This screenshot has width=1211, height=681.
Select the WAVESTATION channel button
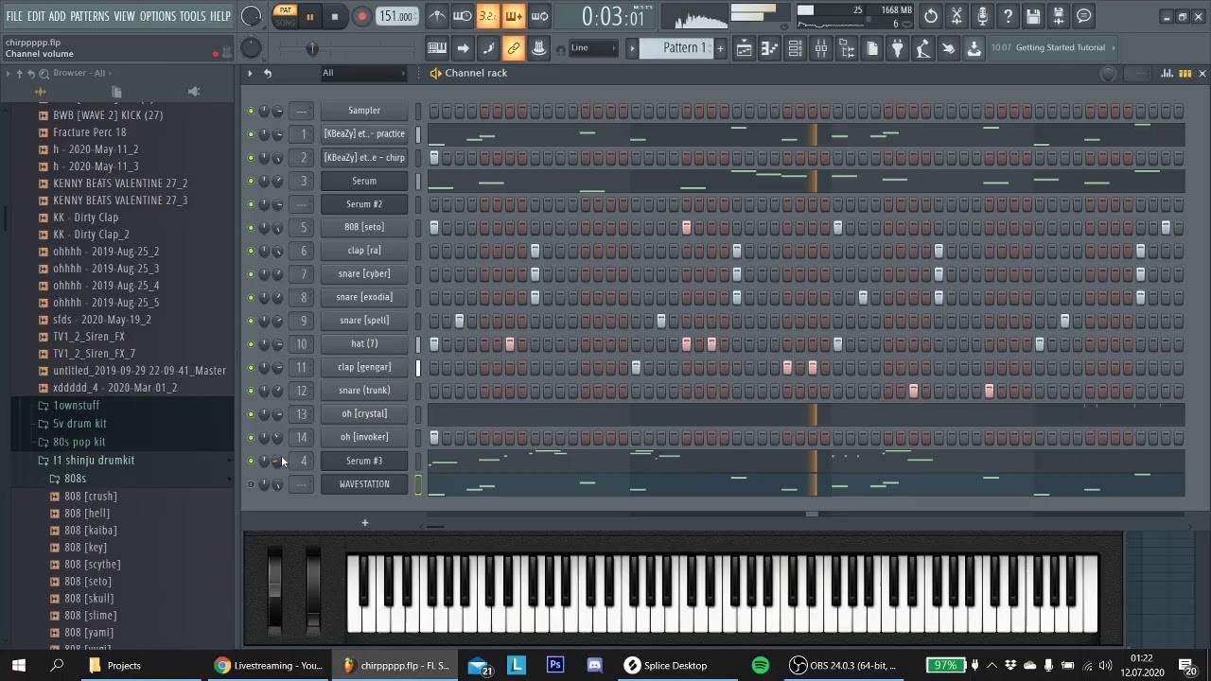coord(364,484)
